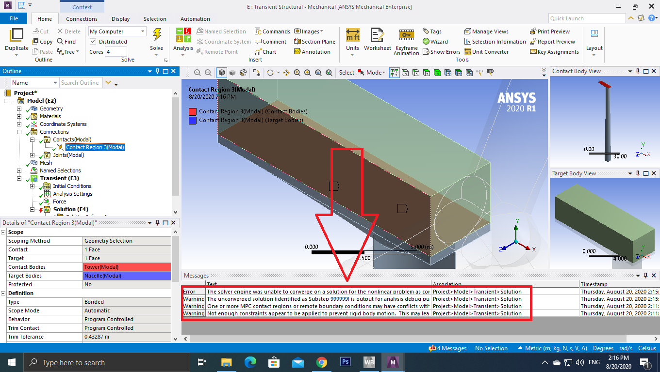Expand the Geometry tree node
660x372 pixels.
point(19,108)
